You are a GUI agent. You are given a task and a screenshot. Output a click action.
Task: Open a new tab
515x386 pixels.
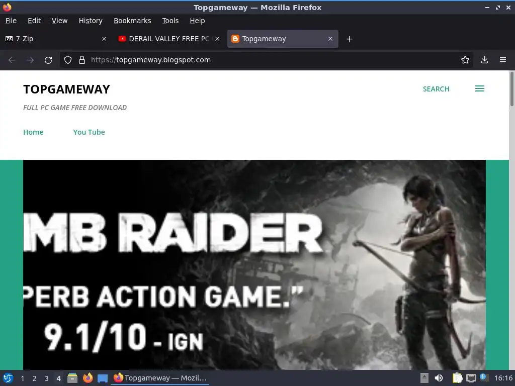pyautogui.click(x=350, y=39)
